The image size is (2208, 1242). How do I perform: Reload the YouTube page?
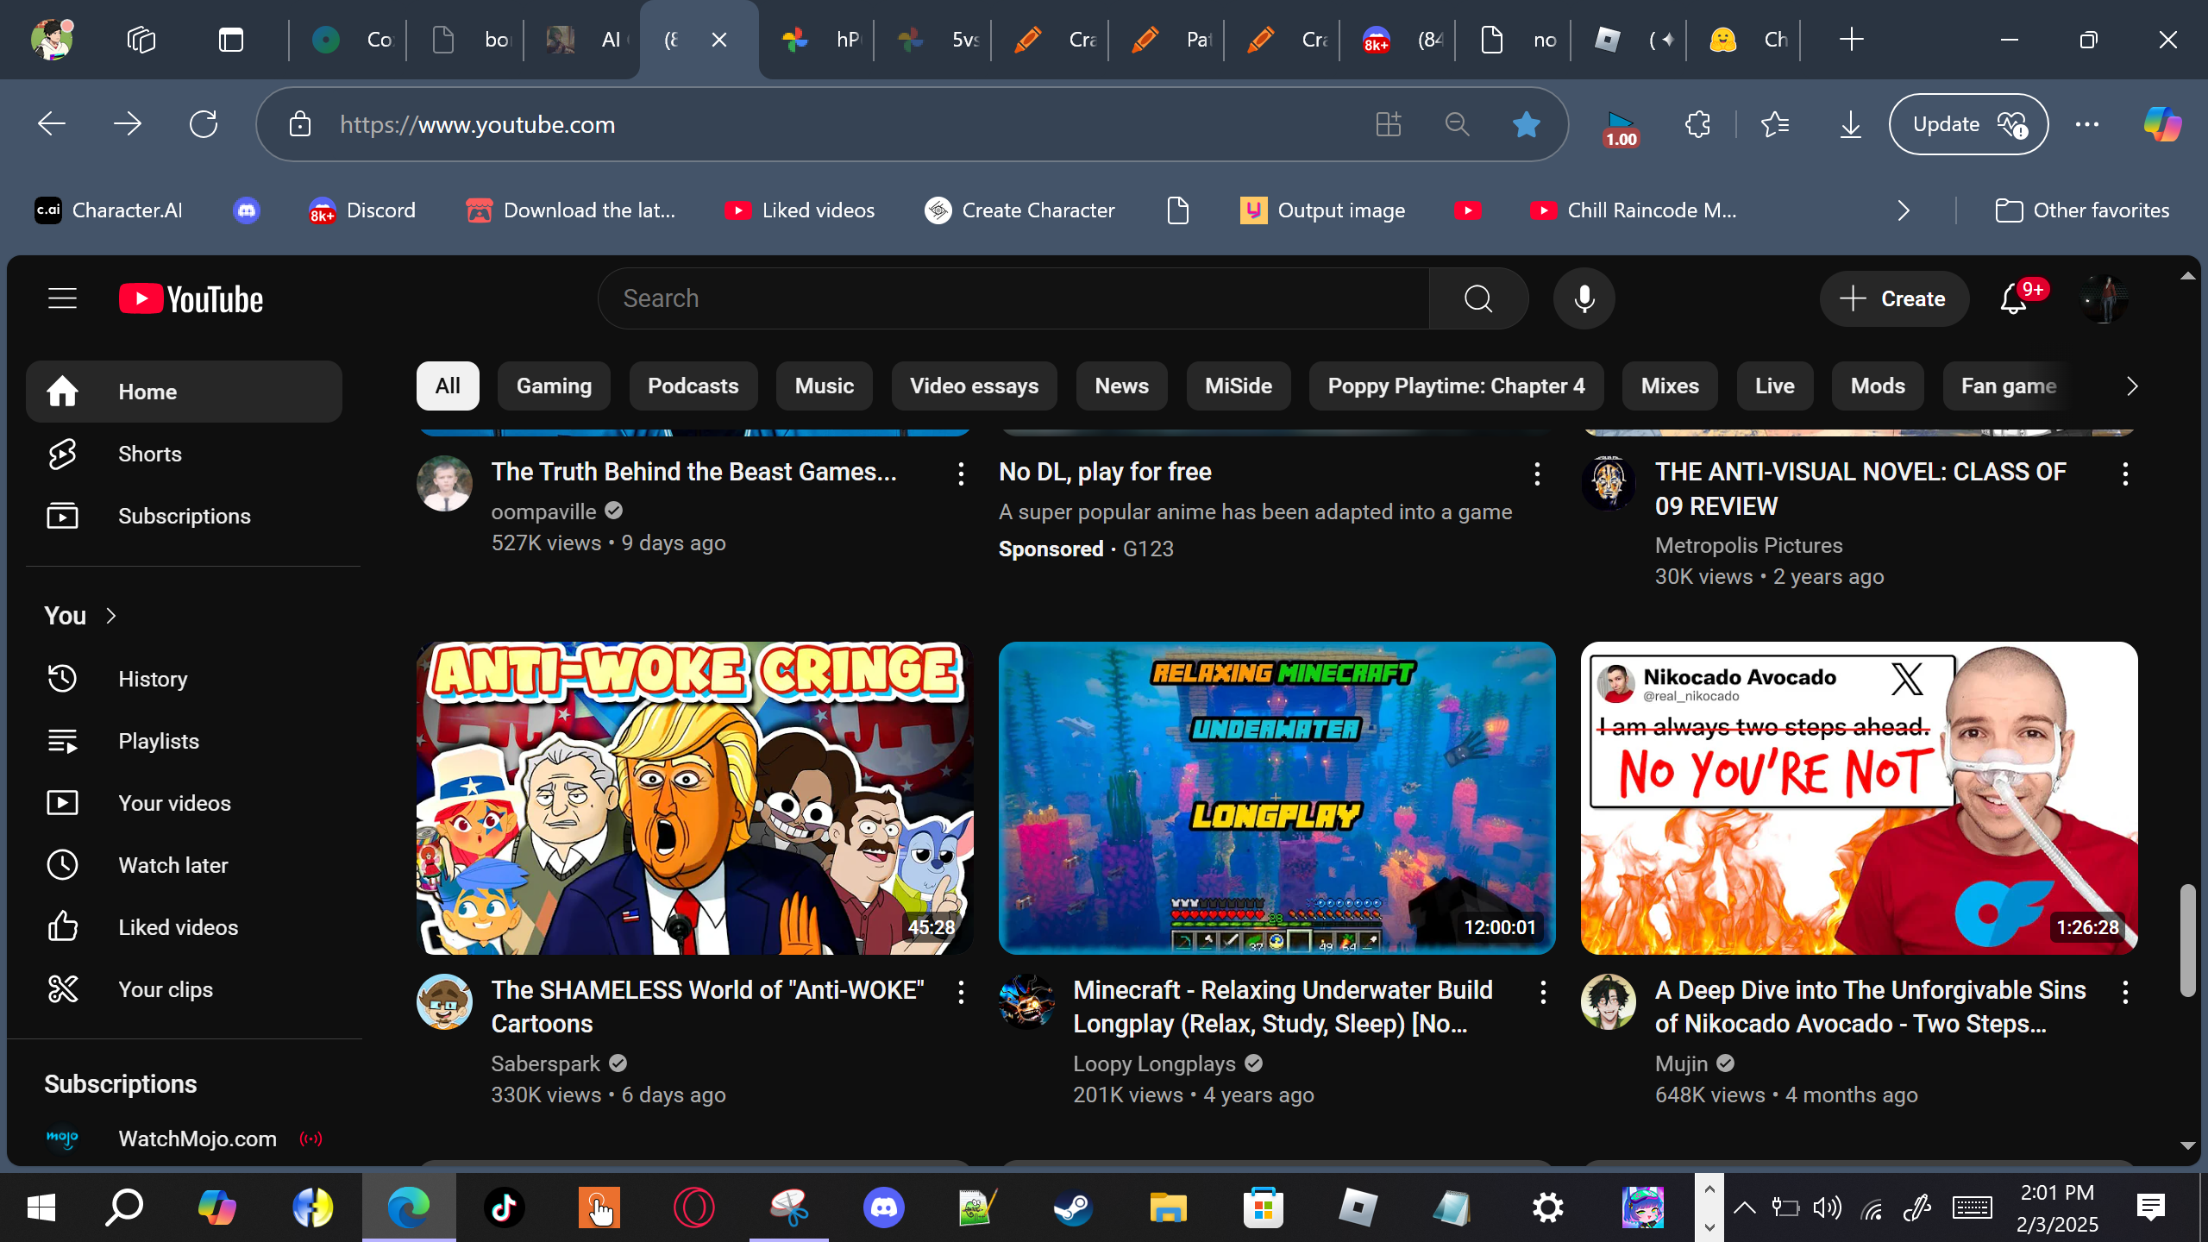tap(204, 124)
